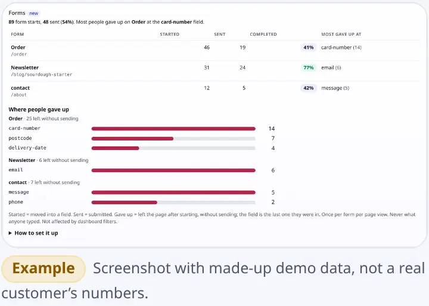Click the email drop-off bar
This screenshot has width=429, height=306.
coord(173,170)
